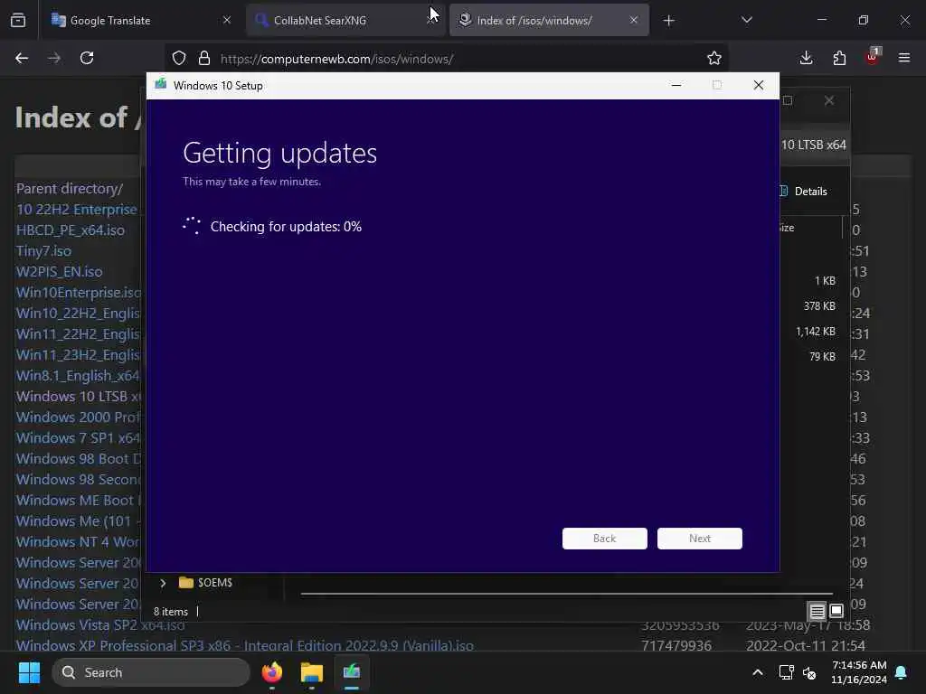Click the Windows 10 Setup title icon
This screenshot has width=926, height=694.
coord(161,84)
